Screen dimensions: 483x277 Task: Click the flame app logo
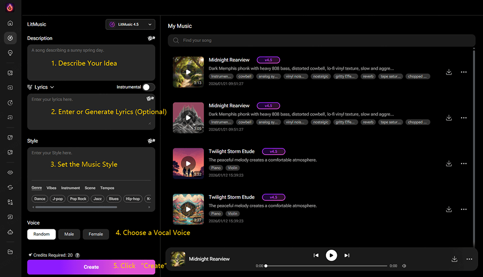[x=10, y=7]
